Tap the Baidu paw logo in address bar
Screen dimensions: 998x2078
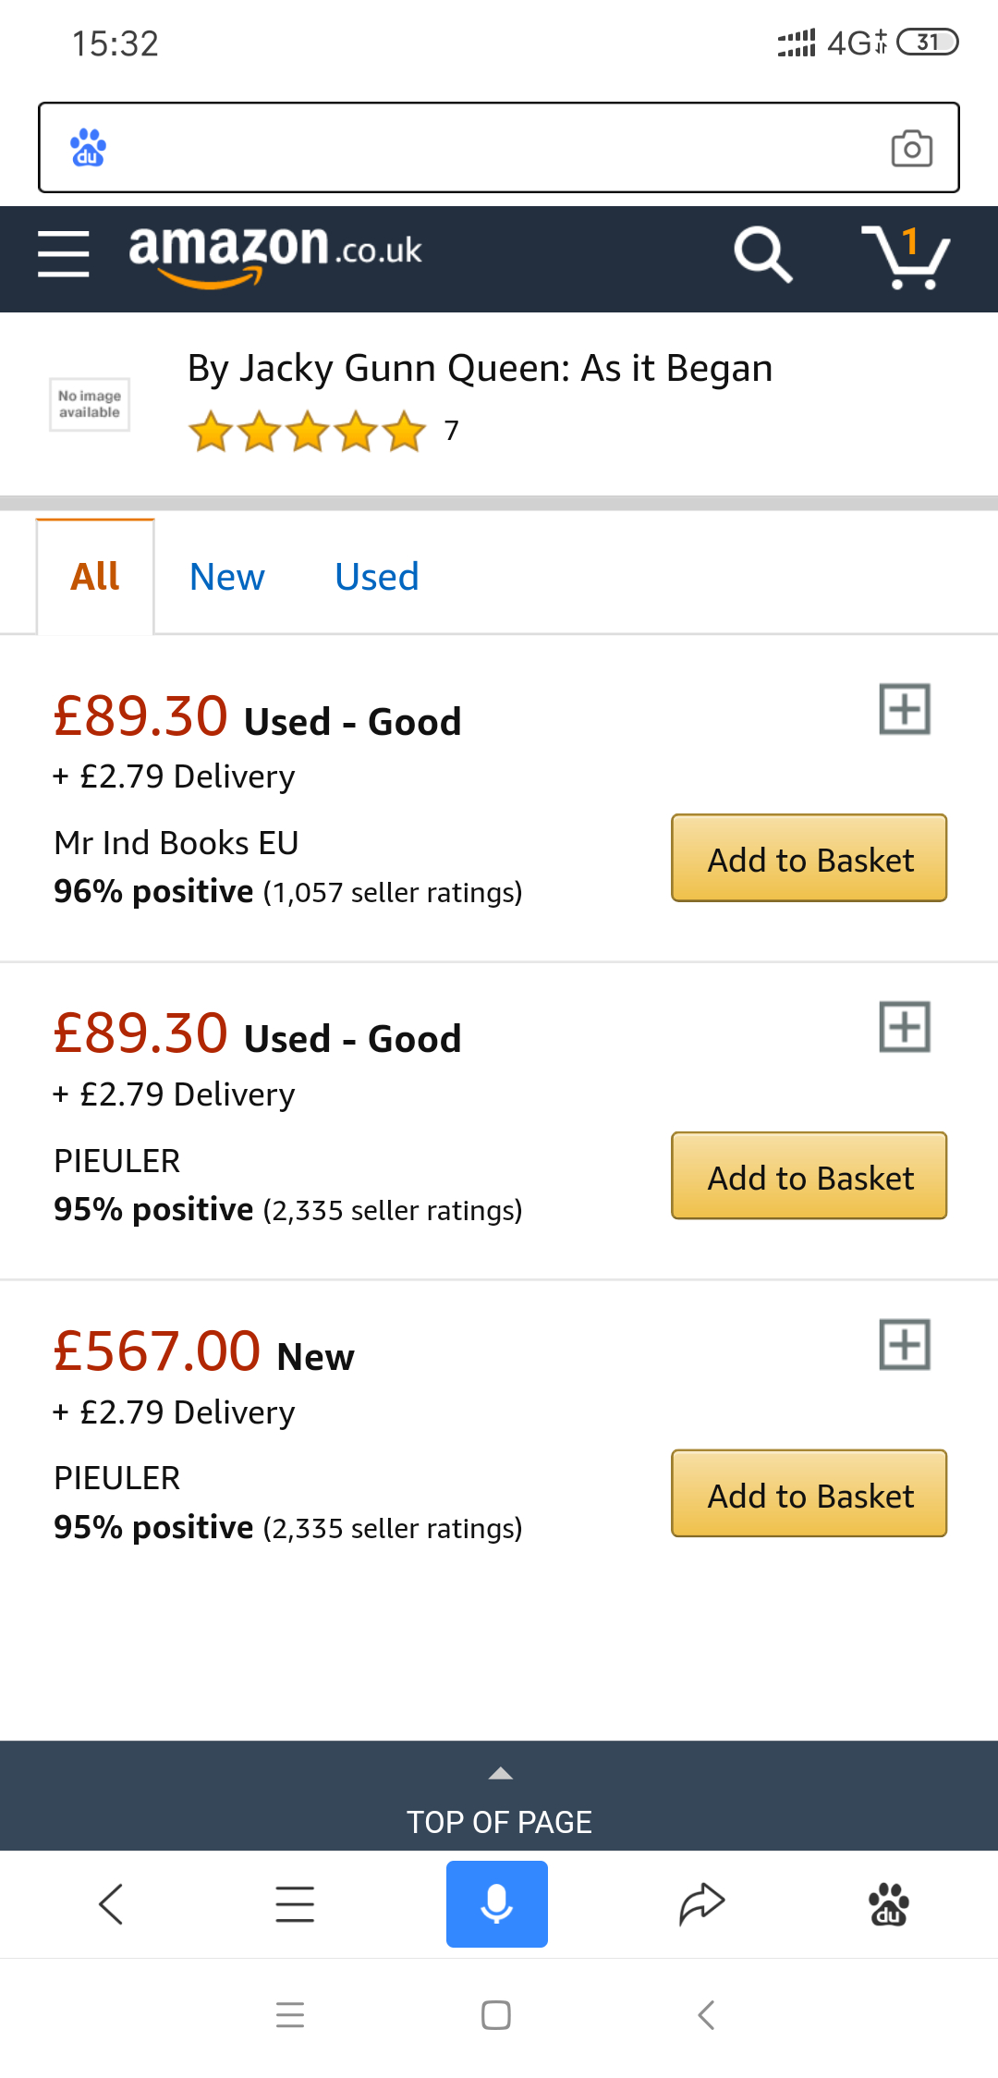coord(89,148)
